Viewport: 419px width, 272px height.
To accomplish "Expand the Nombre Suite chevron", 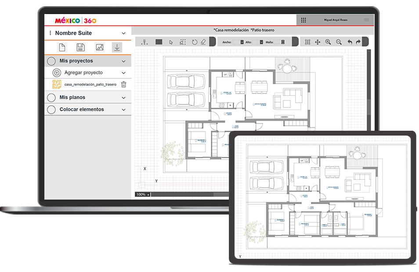I will [x=124, y=33].
